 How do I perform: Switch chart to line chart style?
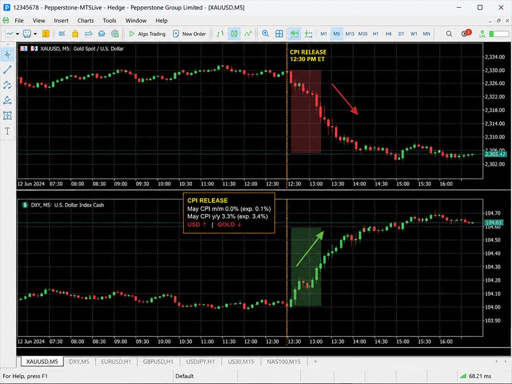pyautogui.click(x=248, y=34)
